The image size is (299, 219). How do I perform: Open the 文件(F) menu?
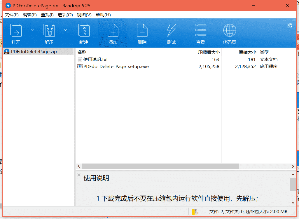point(11,15)
